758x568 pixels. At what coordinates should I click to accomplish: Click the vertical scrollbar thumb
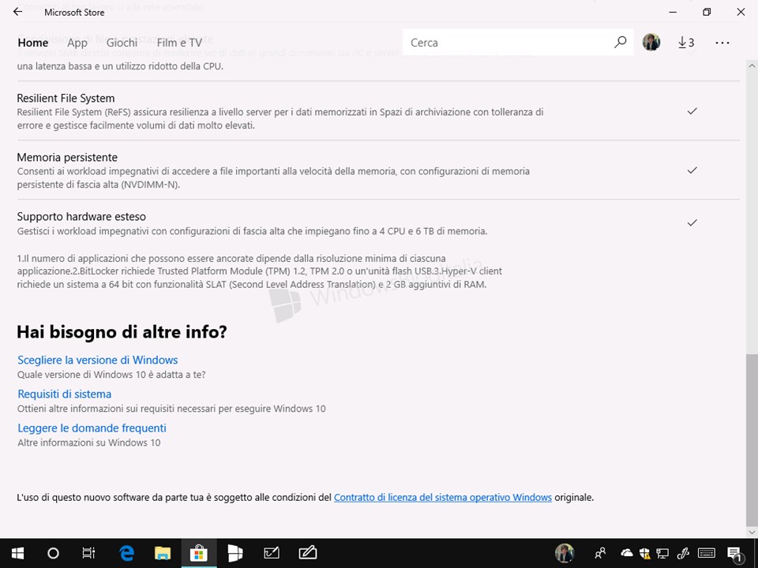click(752, 440)
